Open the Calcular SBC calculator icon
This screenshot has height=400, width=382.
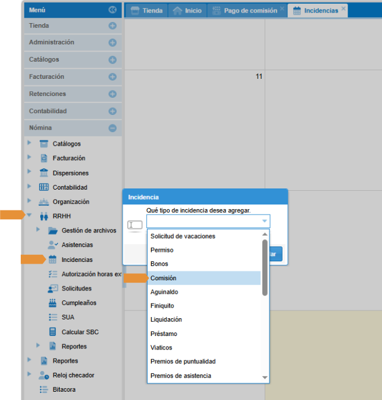[x=52, y=332]
